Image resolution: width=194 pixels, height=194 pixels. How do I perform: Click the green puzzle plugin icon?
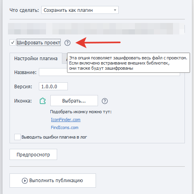(x=43, y=101)
